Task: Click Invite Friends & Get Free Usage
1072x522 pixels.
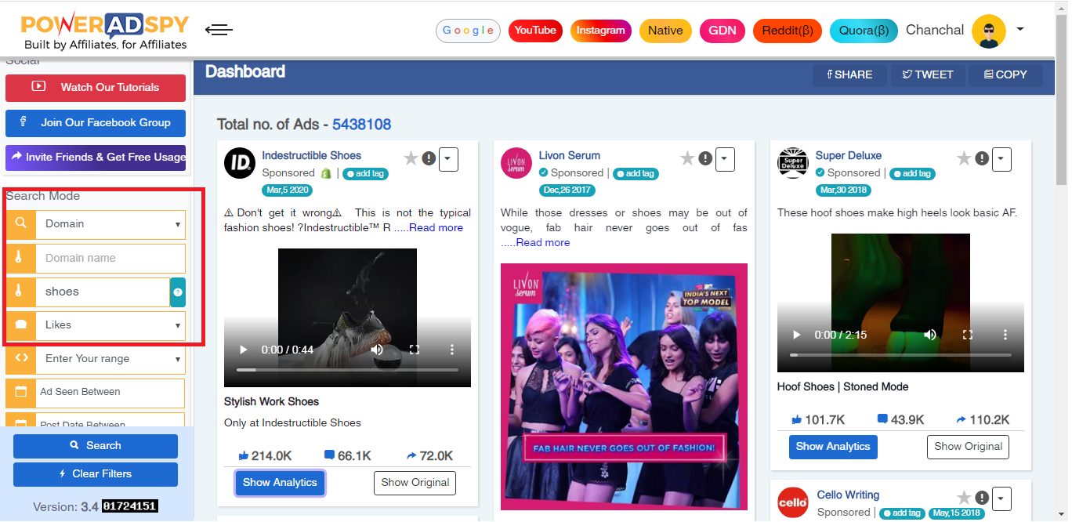Action: 96,157
